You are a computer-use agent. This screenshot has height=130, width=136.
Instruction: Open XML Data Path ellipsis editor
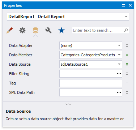(x=119, y=92)
